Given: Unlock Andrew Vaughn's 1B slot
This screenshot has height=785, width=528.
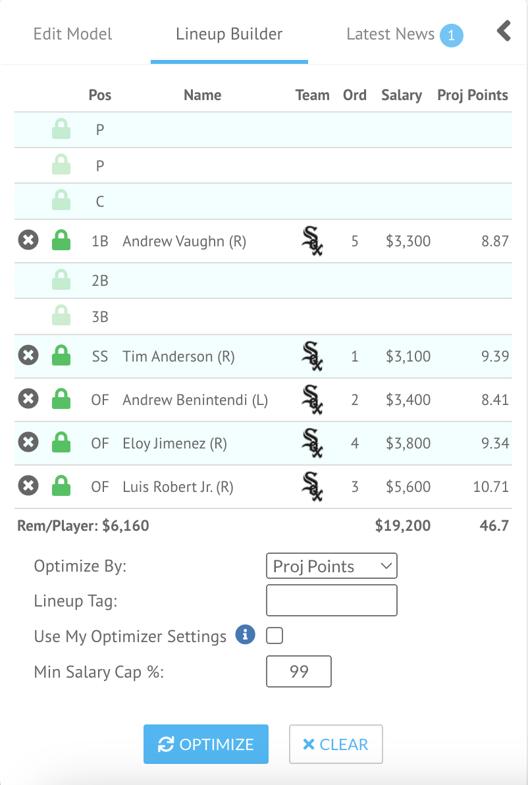Looking at the screenshot, I should [61, 240].
